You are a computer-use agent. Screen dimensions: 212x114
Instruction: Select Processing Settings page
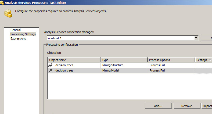pyautogui.click(x=23, y=34)
